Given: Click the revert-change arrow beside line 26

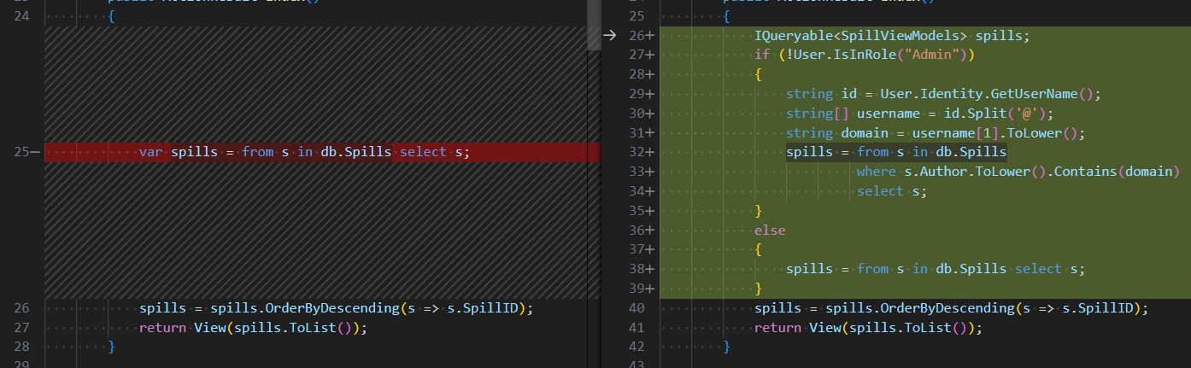Looking at the screenshot, I should tap(609, 35).
